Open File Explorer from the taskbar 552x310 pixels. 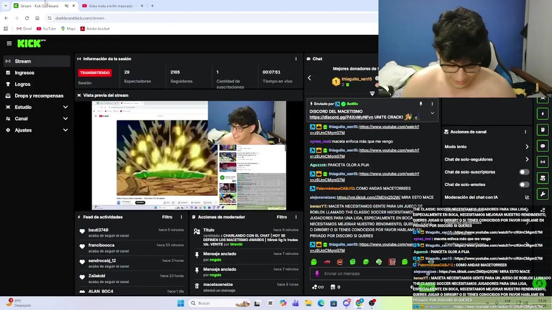click(308, 303)
